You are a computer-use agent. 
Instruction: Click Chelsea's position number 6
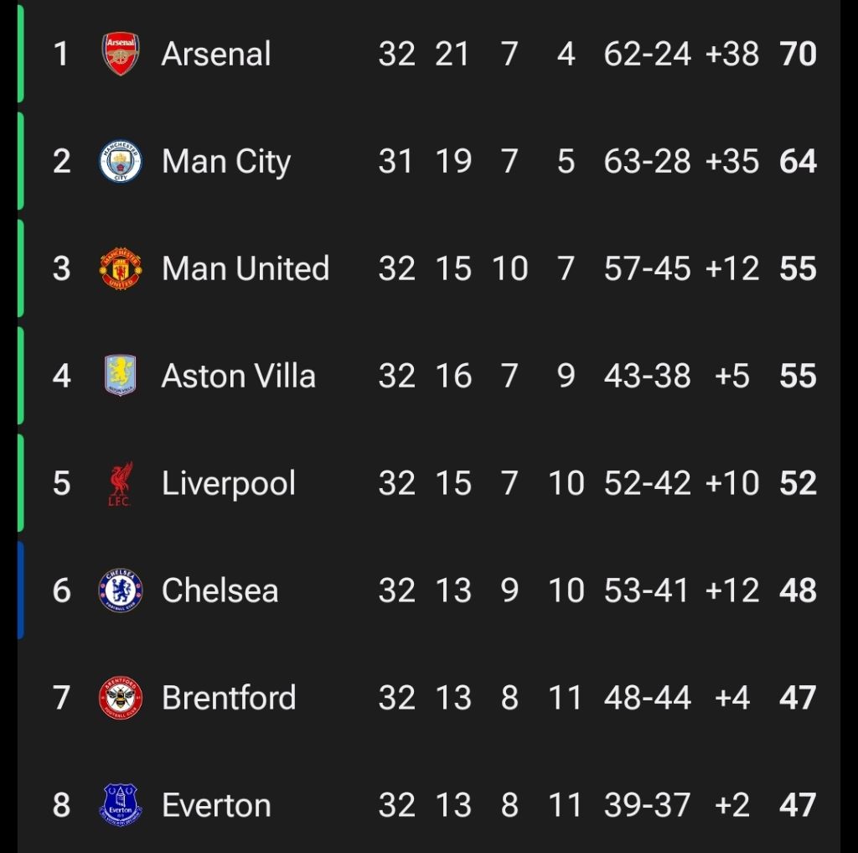[61, 590]
